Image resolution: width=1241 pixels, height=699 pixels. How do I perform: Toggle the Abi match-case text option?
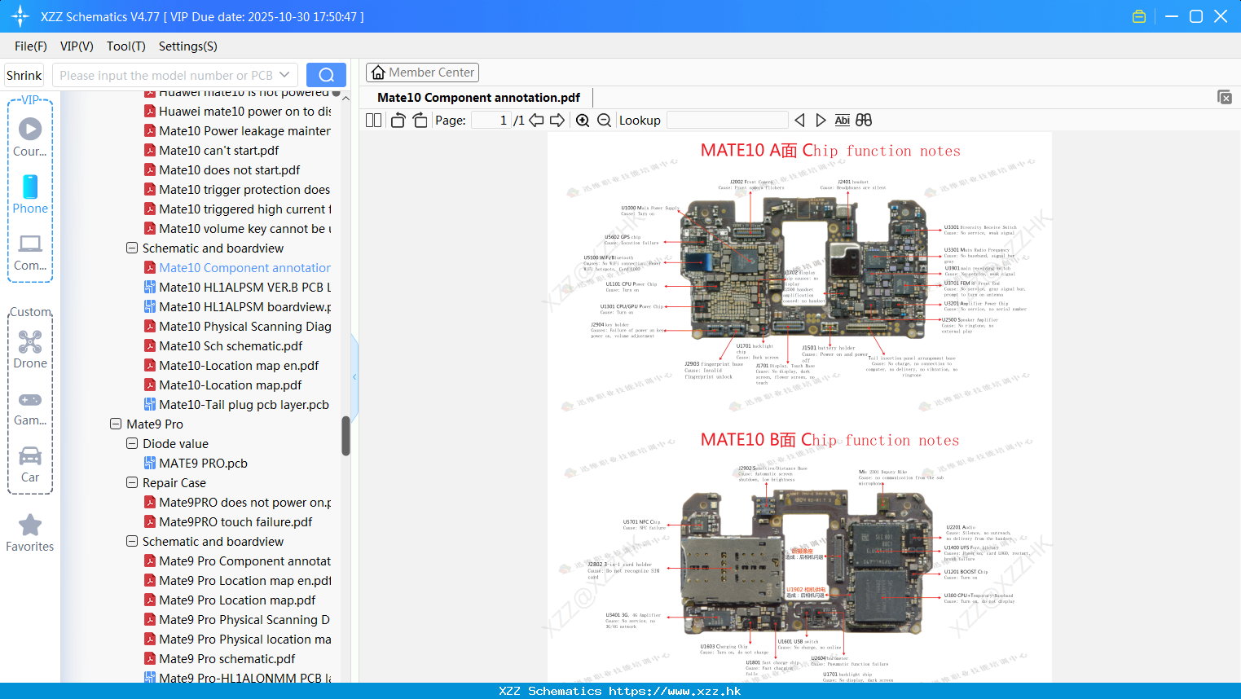[x=843, y=120]
